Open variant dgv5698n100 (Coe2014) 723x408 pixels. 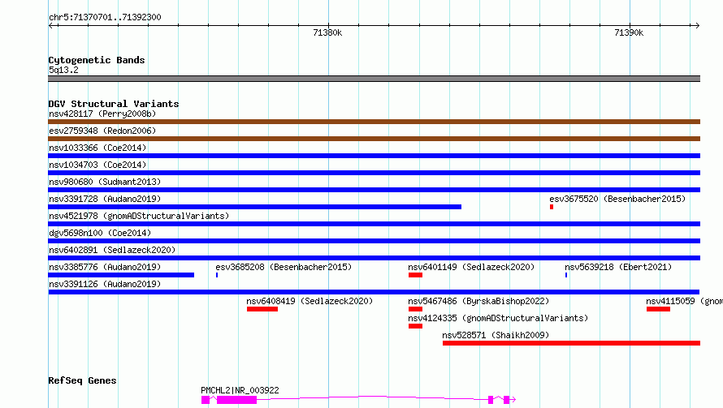pos(100,233)
